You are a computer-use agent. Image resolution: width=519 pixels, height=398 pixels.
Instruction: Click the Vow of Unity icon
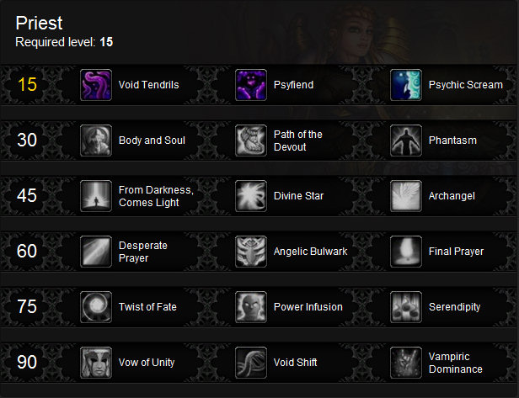click(96, 363)
